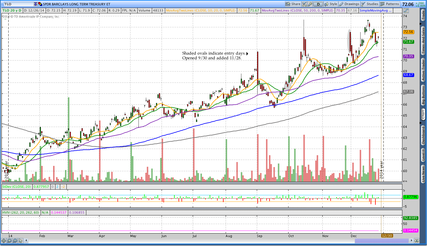This screenshot has height=246, width=427.
Task: Click the zoom in magnifier icon
Action: [x=9, y=241]
